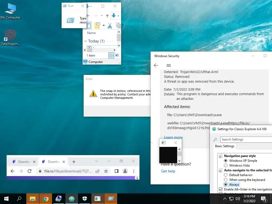Bookmark the file.io page with the star
The image size is (272, 204).
pyautogui.click(x=106, y=171)
